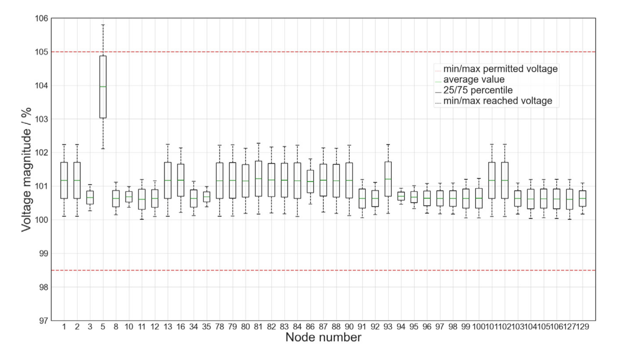Screen dimensions: 619x354
Task: Click x-axis node label 8
Action: 116,327
